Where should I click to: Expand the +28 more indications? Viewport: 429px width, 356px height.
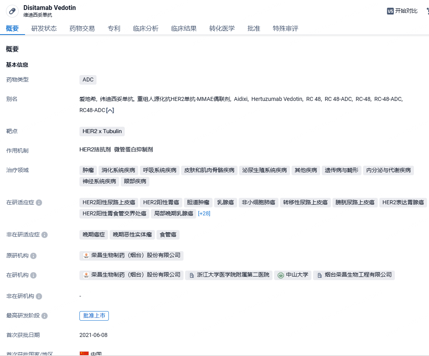tap(204, 213)
